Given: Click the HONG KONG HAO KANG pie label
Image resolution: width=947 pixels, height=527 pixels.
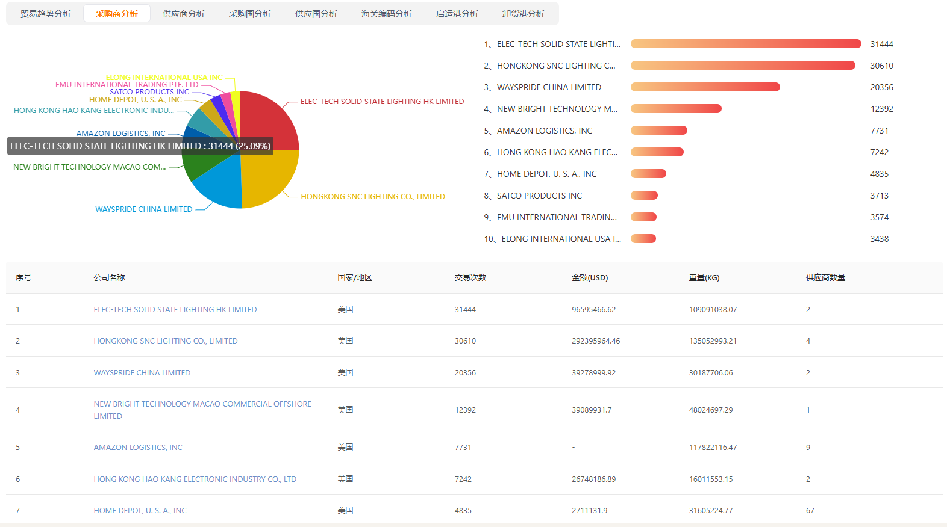Looking at the screenshot, I should point(94,111).
